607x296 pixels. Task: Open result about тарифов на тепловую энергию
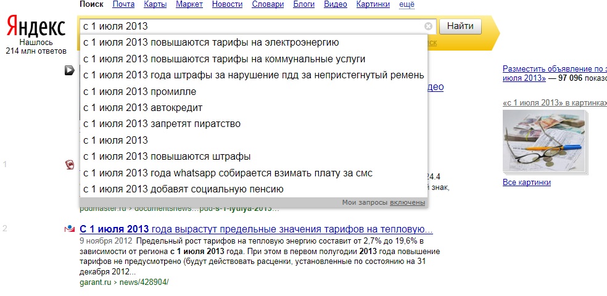[256, 229]
